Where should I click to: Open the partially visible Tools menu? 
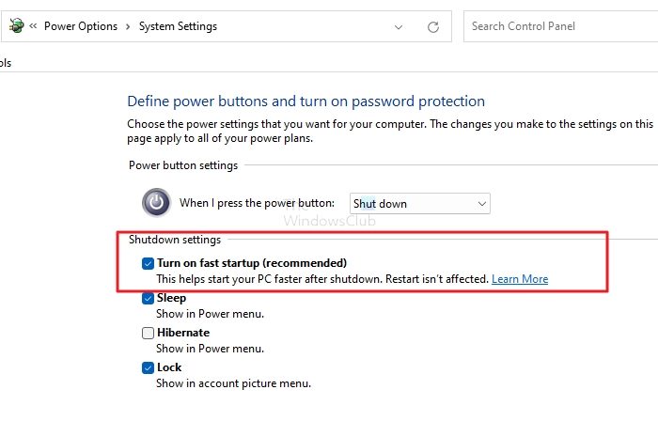click(6, 63)
